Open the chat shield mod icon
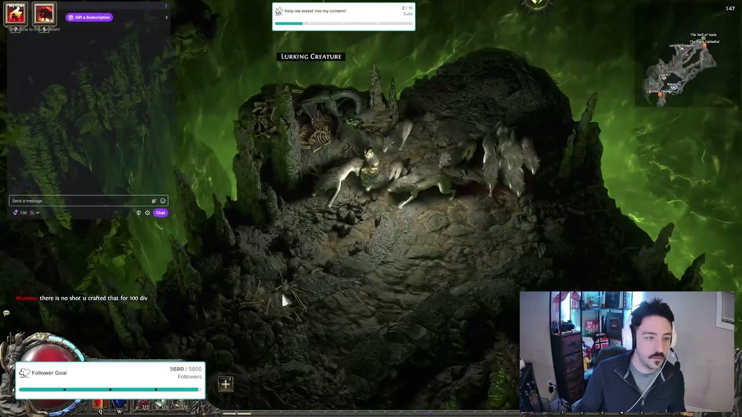The width and height of the screenshot is (742, 417). point(139,213)
